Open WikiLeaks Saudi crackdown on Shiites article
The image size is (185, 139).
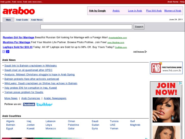tap(41, 83)
